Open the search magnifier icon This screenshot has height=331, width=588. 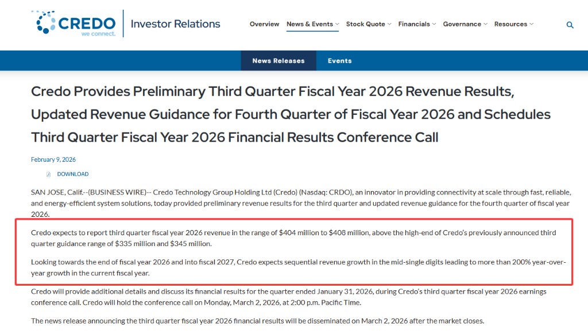point(570,25)
